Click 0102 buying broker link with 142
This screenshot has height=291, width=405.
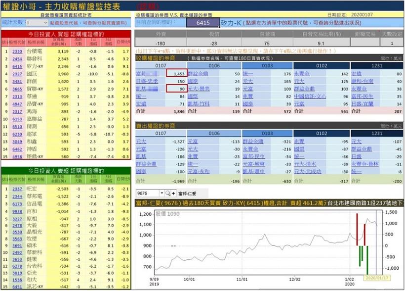tap(302, 74)
